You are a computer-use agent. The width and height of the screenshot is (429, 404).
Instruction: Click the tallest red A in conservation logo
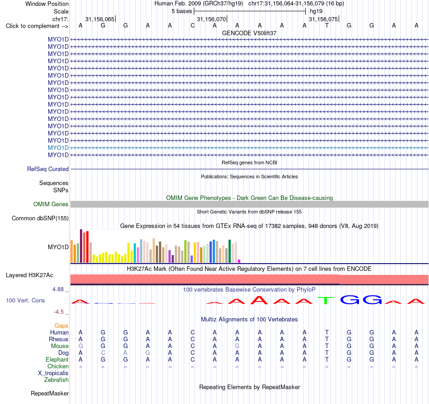259,300
